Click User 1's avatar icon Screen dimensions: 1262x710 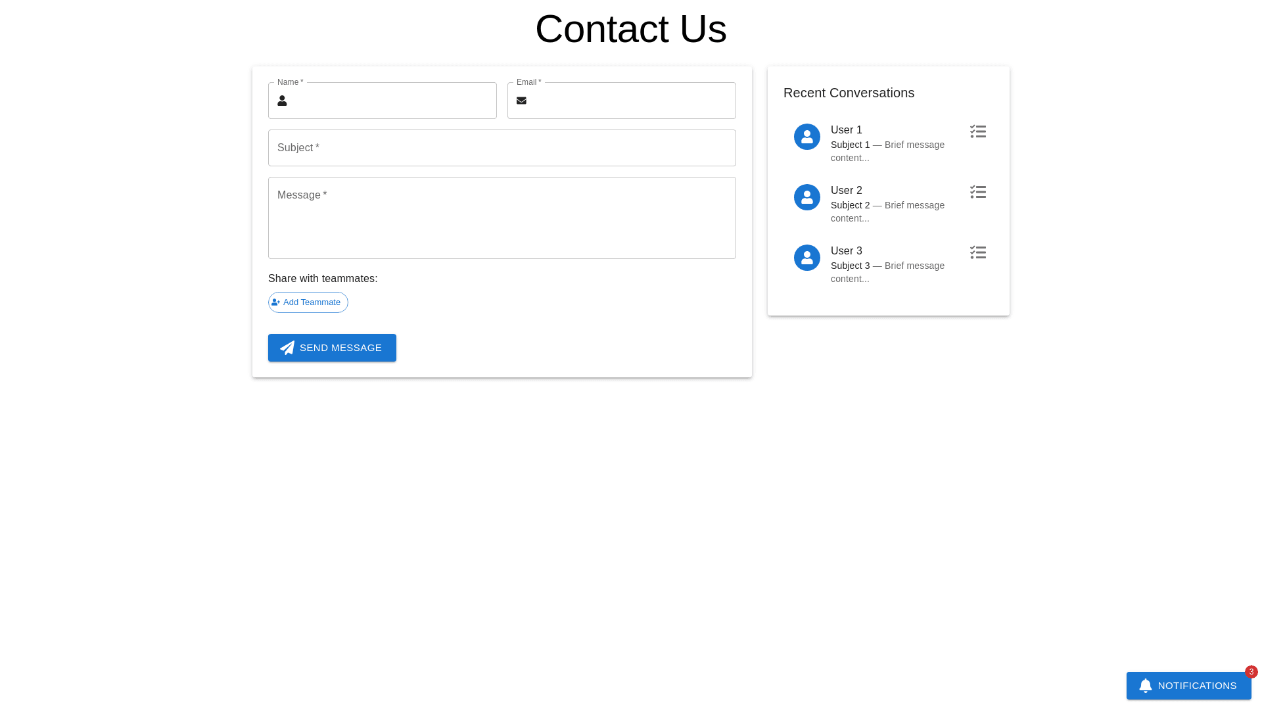[807, 137]
